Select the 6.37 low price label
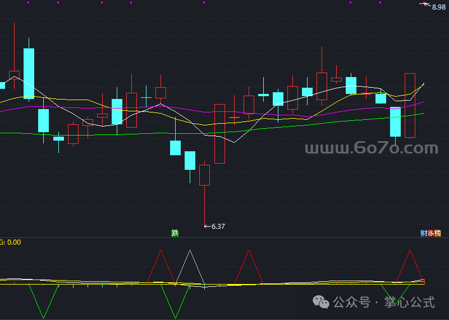449x320 pixels. pos(218,227)
